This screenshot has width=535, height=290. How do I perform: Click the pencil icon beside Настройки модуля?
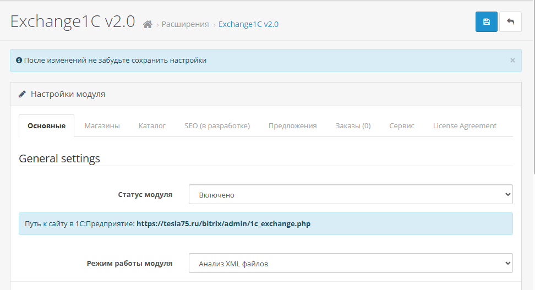(22, 94)
